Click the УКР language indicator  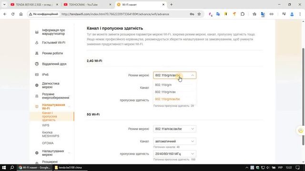click(280, 168)
